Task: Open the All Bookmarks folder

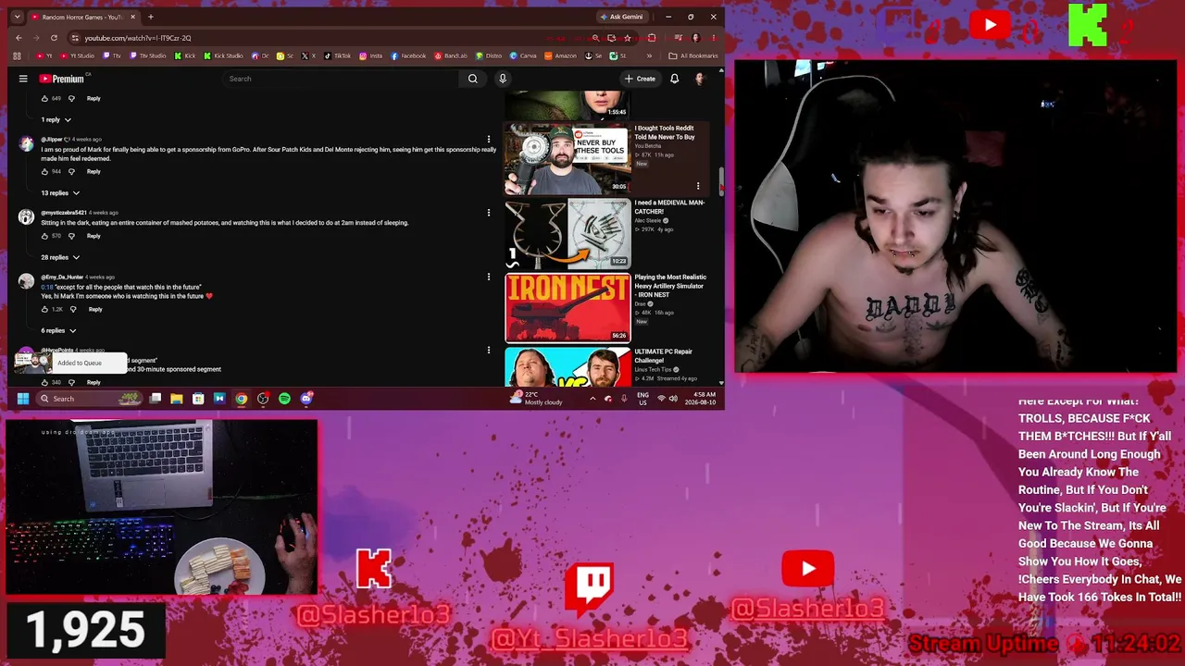Action: tap(693, 55)
